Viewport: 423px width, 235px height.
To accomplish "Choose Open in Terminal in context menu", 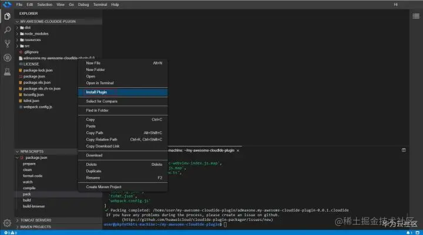I will 123,83.
